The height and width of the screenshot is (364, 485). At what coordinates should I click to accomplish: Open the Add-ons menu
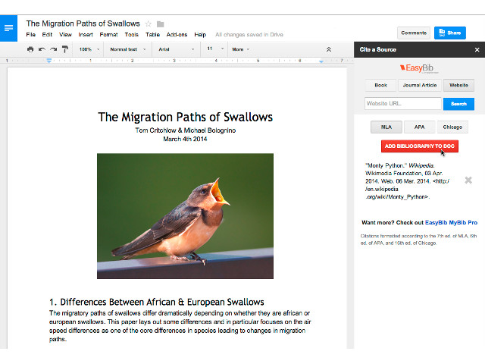tap(177, 35)
